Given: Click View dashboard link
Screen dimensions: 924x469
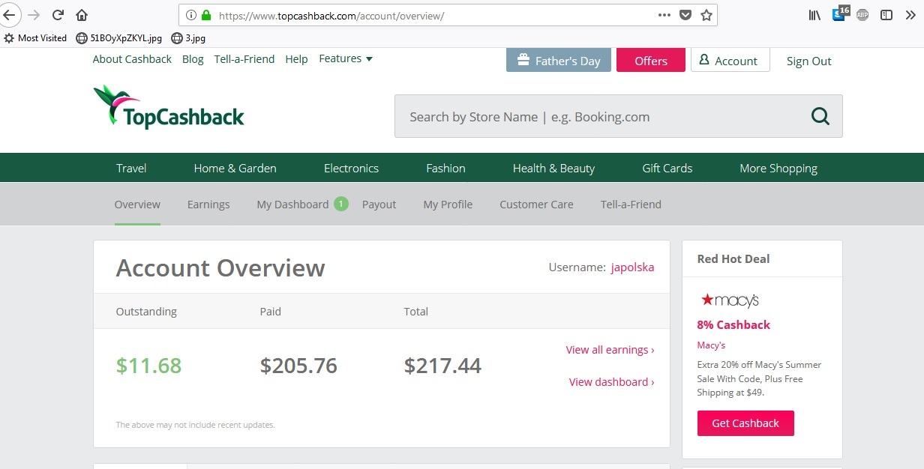Looking at the screenshot, I should click(x=611, y=382).
